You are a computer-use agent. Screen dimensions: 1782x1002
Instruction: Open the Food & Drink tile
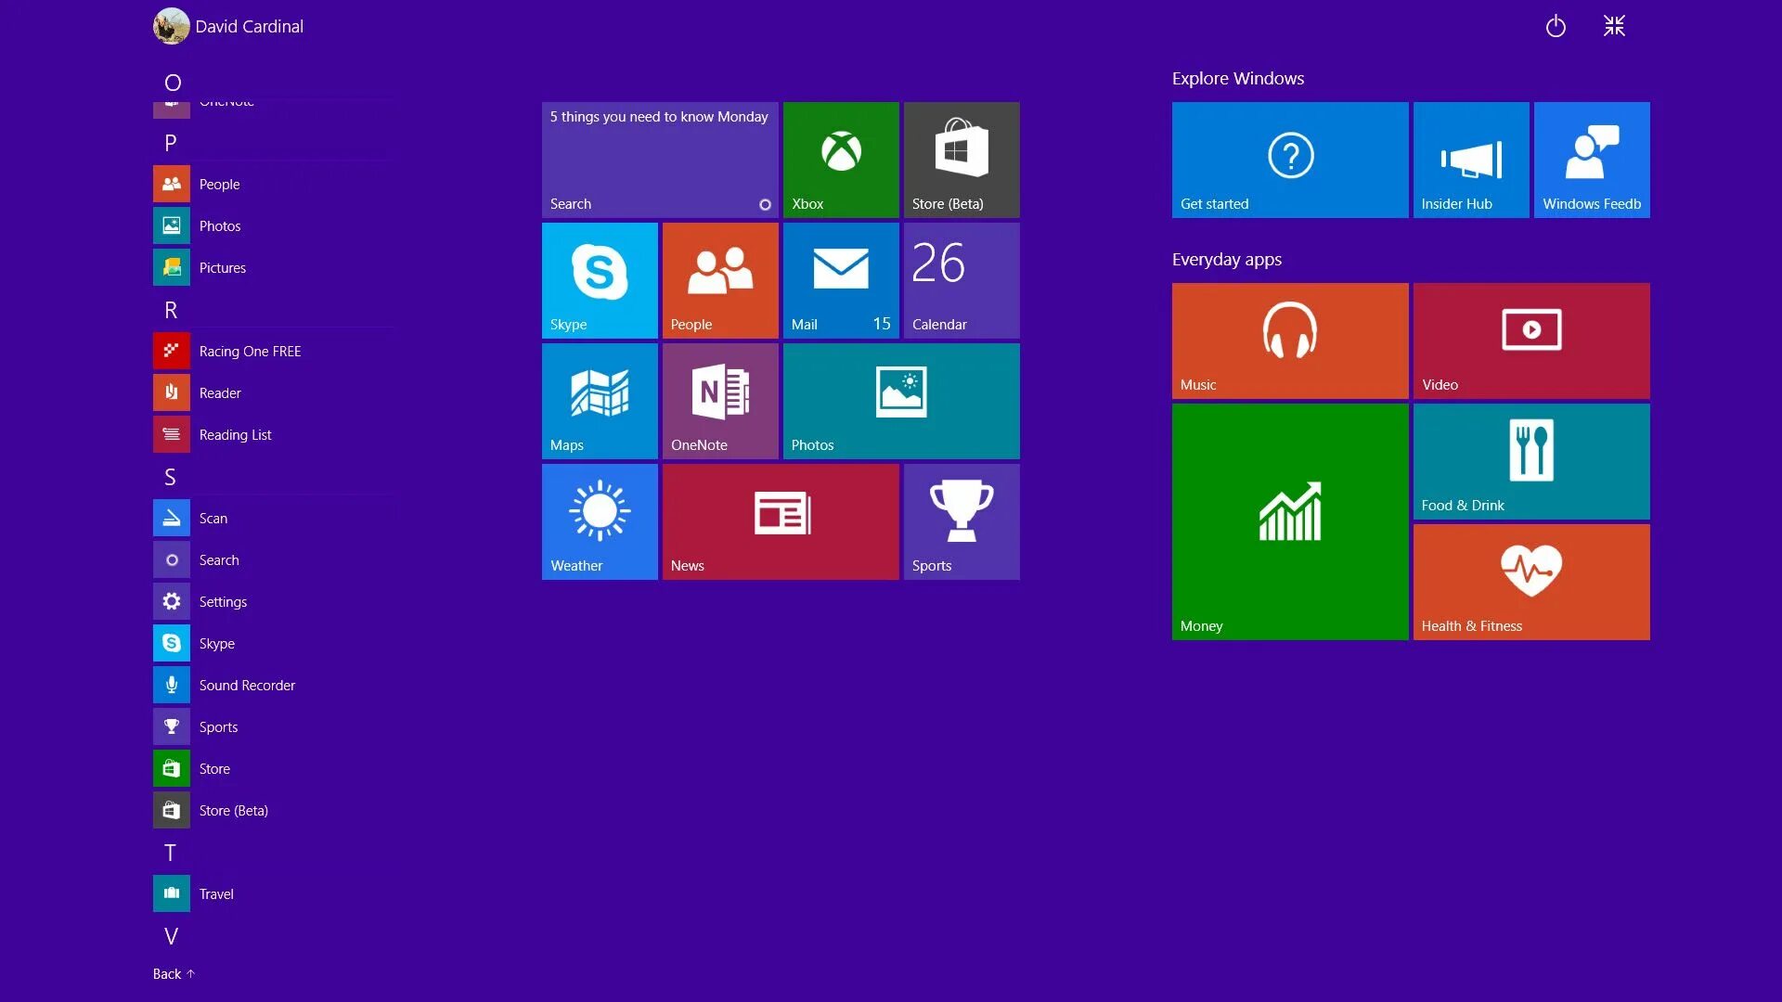coord(1531,461)
